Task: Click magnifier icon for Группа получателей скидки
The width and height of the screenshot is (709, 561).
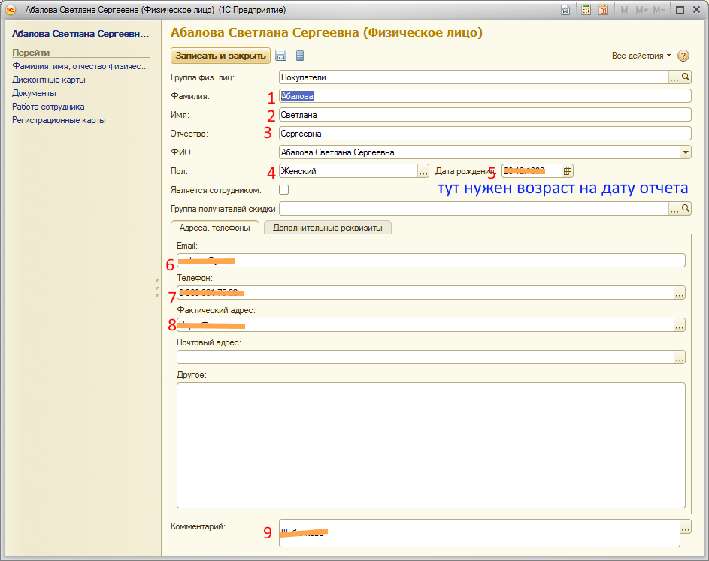Action: pos(686,209)
